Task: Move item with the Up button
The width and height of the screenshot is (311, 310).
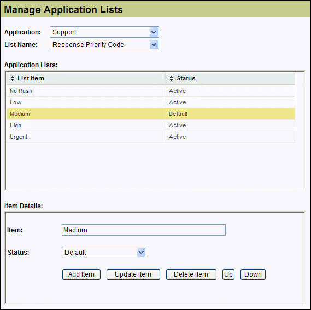Action: tap(228, 274)
